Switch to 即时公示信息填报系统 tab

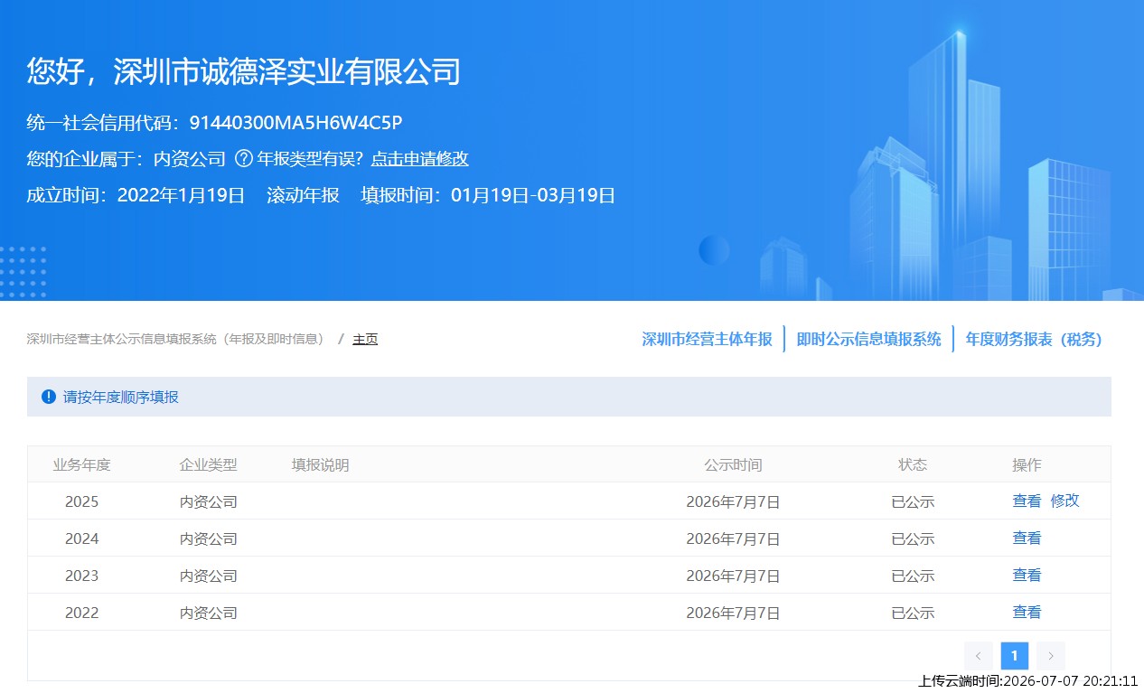869,340
